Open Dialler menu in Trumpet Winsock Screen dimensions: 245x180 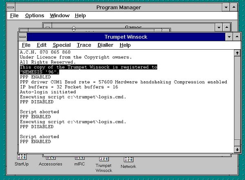point(105,45)
